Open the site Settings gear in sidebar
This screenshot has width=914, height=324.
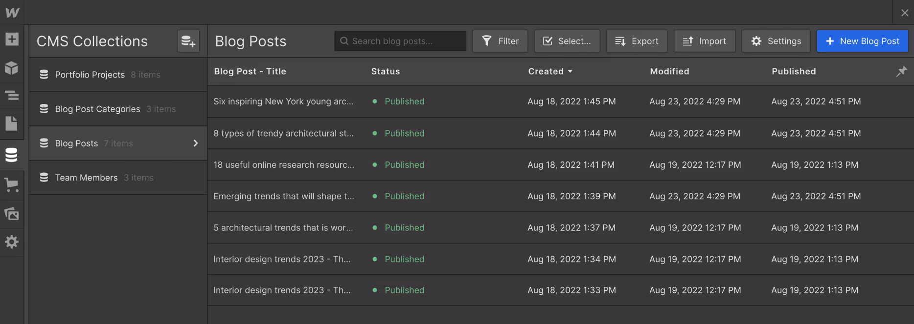(12, 242)
